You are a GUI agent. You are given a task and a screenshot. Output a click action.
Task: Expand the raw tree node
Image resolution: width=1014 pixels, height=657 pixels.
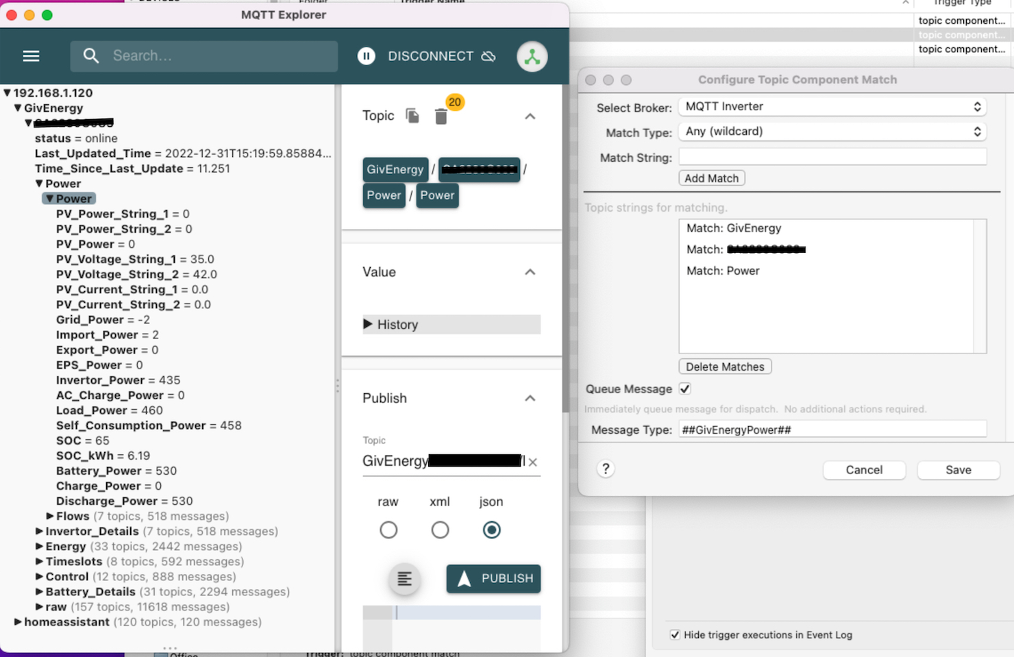coord(39,606)
